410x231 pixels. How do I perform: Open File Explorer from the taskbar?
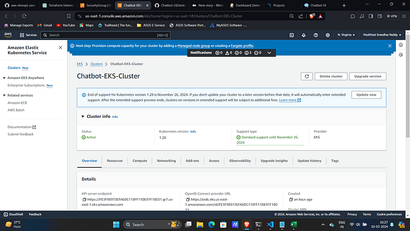200,225
